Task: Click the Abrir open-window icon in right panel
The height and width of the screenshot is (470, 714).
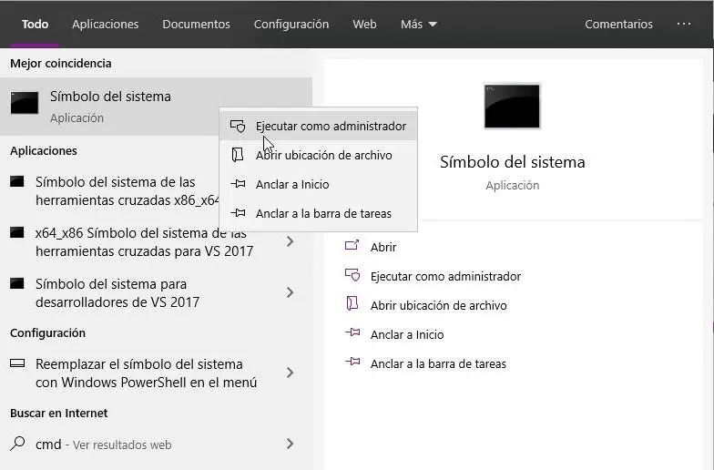Action: coord(352,246)
